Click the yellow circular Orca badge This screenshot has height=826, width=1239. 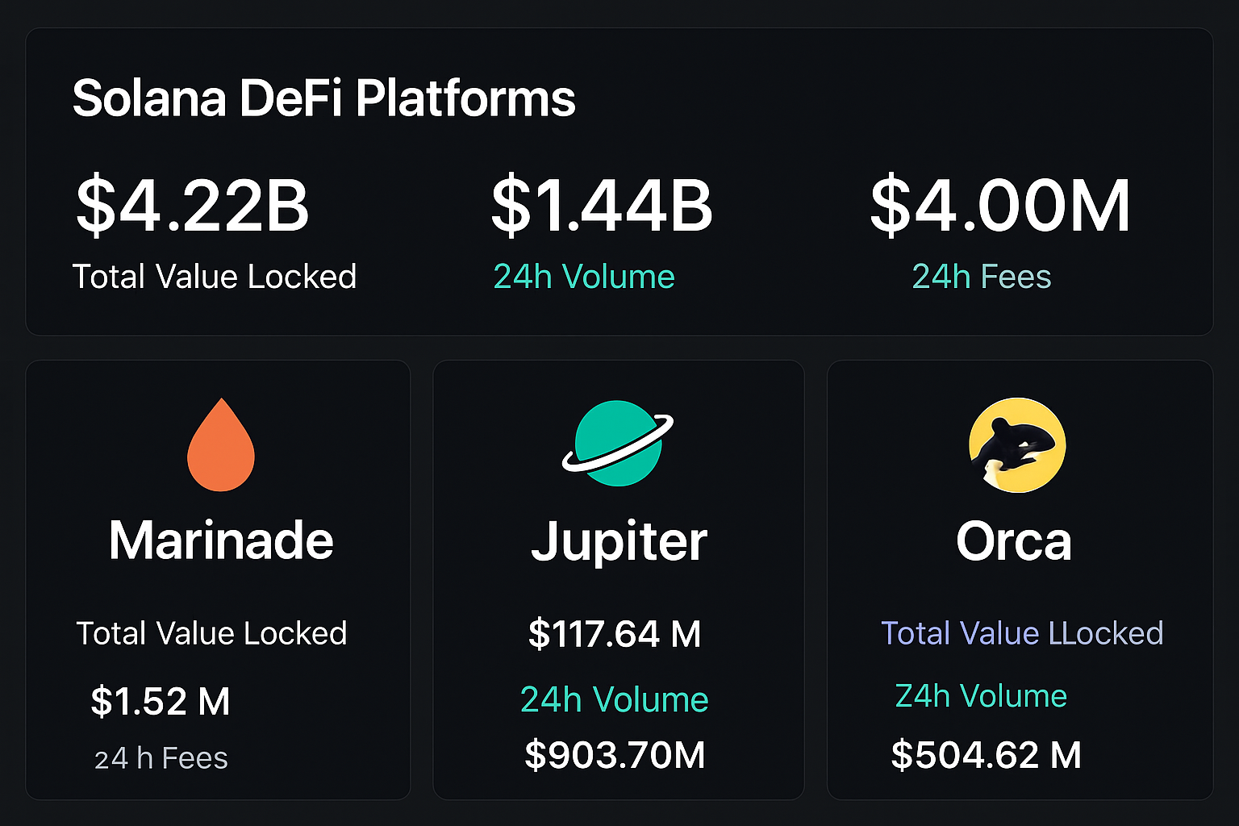pyautogui.click(x=1016, y=444)
